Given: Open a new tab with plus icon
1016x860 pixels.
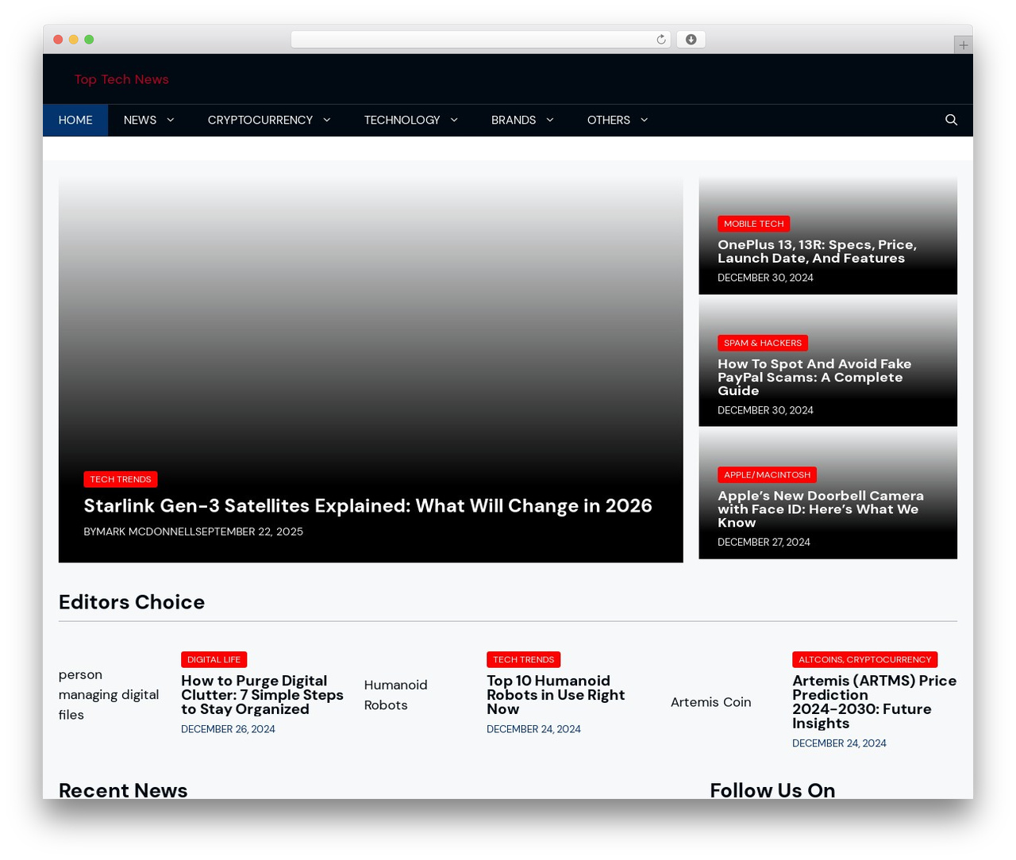Looking at the screenshot, I should coord(962,44).
